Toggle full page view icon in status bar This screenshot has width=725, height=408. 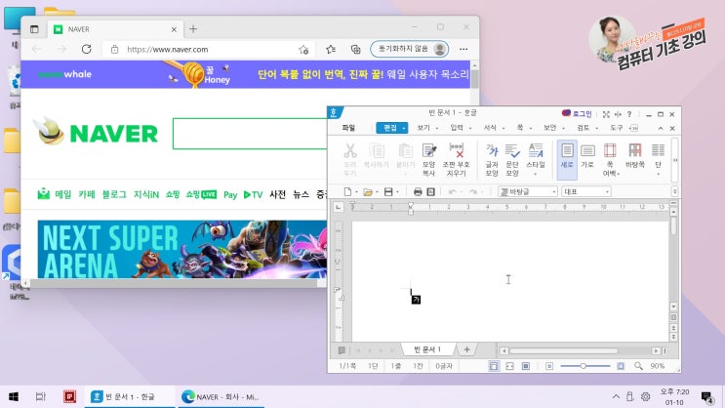526,366
